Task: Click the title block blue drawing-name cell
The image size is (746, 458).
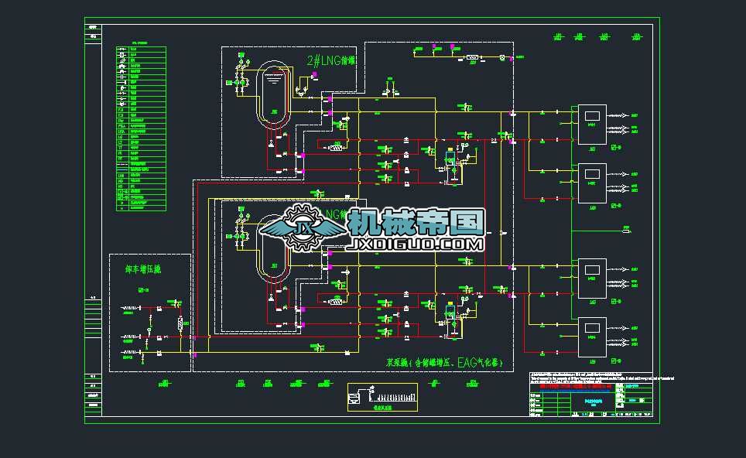Action: (x=594, y=402)
